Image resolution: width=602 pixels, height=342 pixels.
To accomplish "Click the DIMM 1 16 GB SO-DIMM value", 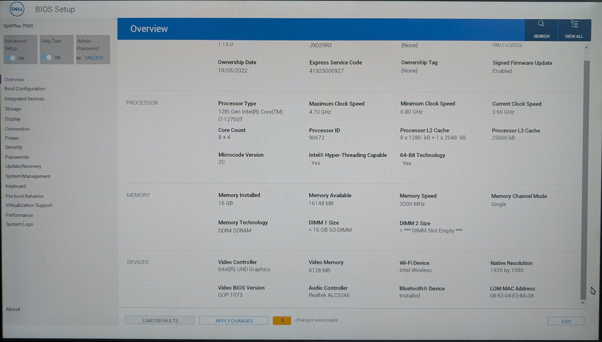I will pos(330,230).
